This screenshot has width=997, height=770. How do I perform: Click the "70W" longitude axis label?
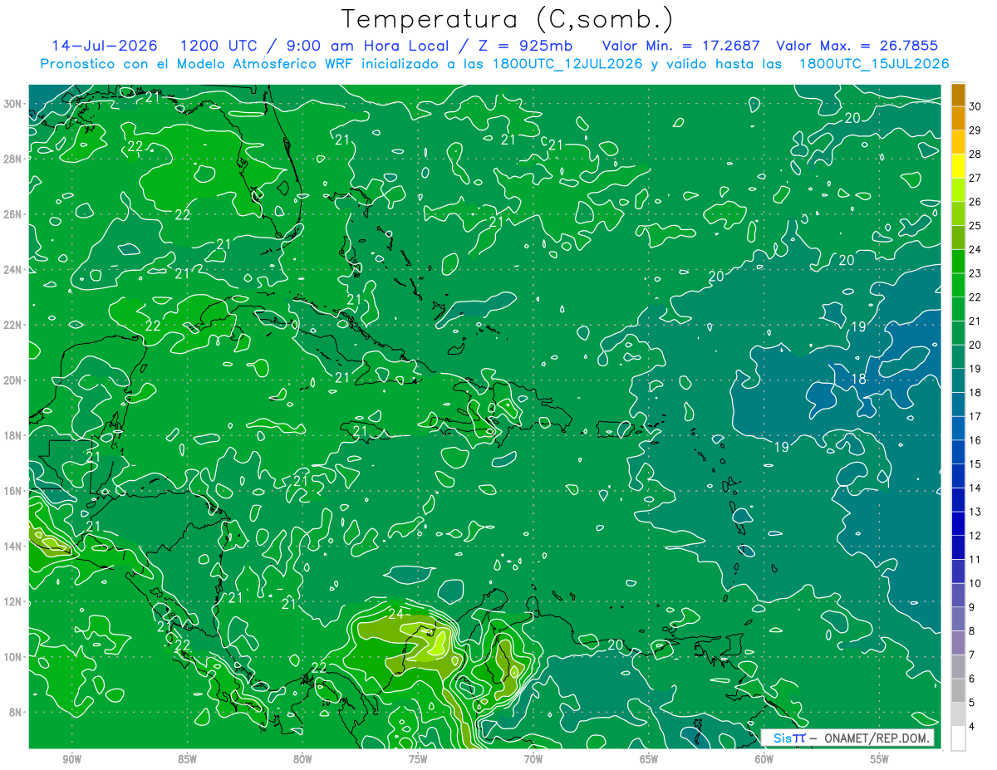[533, 759]
